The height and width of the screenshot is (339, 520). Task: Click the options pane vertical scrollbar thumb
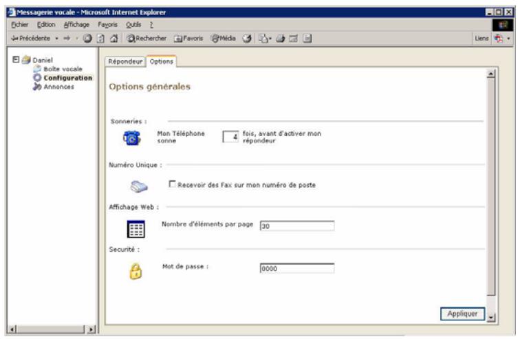coord(491,186)
